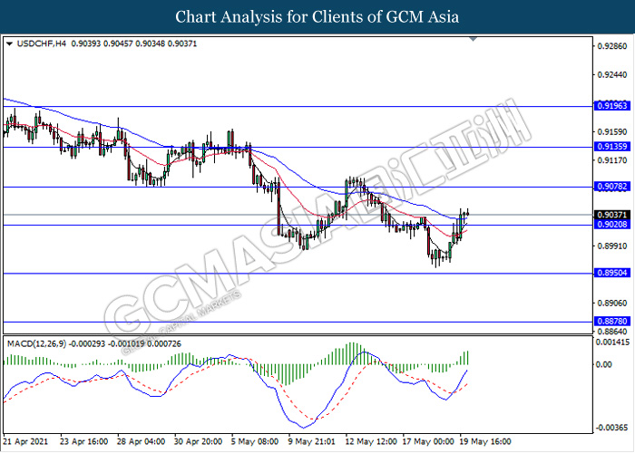The image size is (635, 453).
Task: Click the Chart Analysis for Clients of GCM Asia title
Action: [317, 17]
